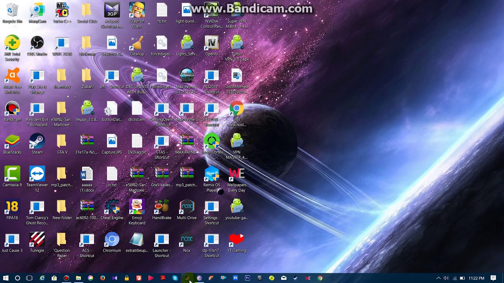Open Wi-Fi network tray icon
Image resolution: width=504 pixels, height=283 pixels.
coord(455,278)
